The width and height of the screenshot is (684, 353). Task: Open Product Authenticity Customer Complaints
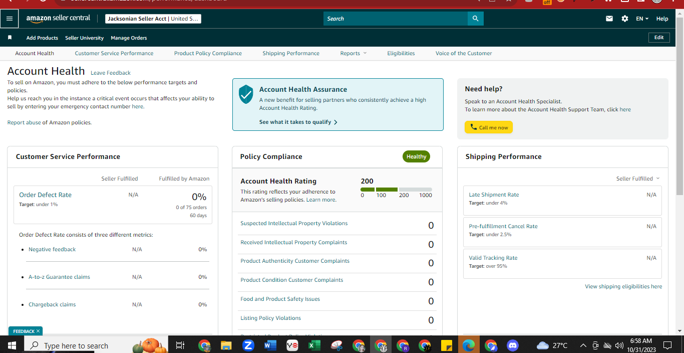click(x=295, y=261)
